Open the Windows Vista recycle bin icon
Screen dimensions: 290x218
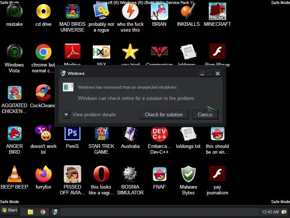coord(14,52)
